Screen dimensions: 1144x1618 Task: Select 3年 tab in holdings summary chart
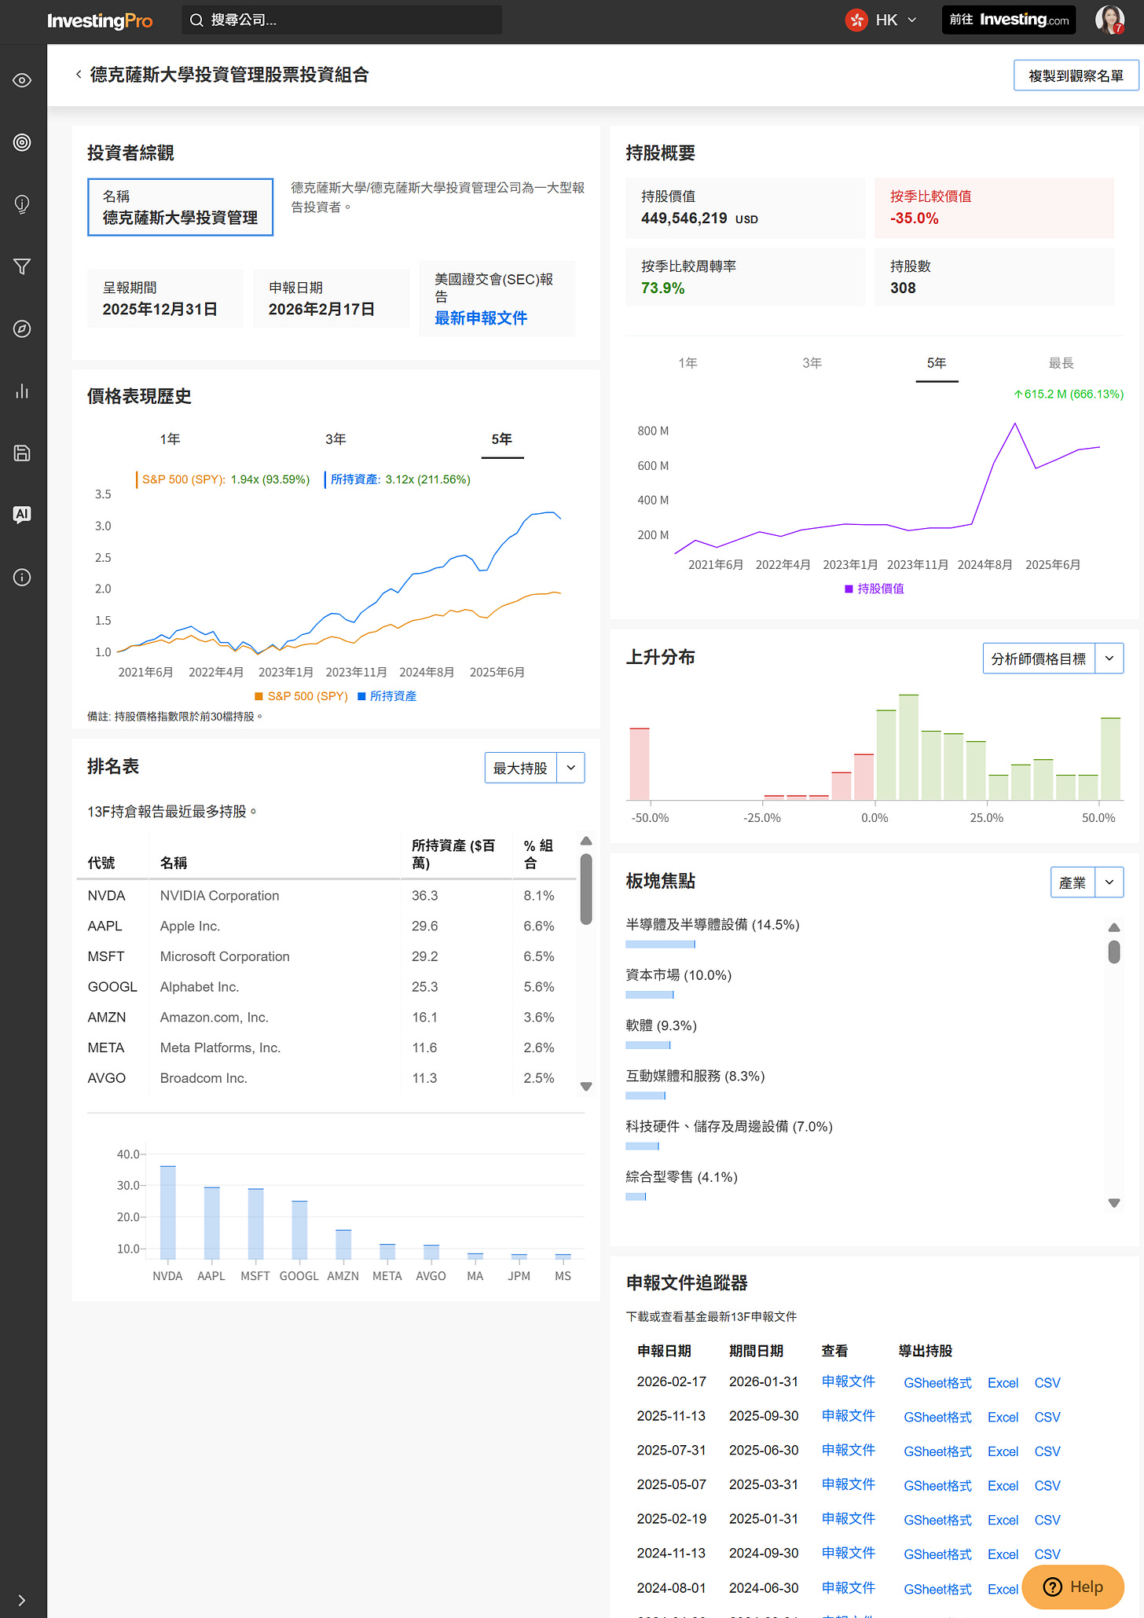812,363
